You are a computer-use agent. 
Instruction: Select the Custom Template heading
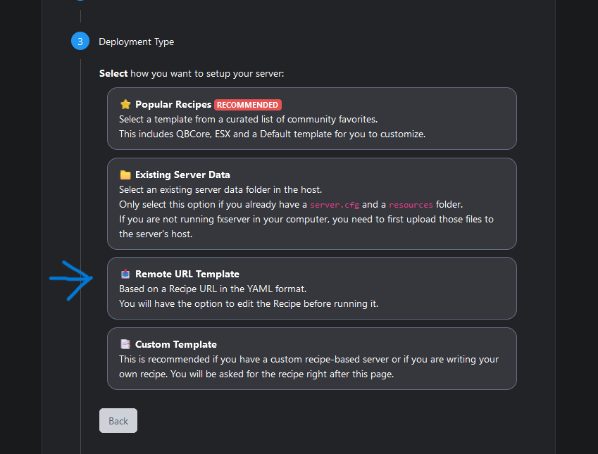click(176, 344)
